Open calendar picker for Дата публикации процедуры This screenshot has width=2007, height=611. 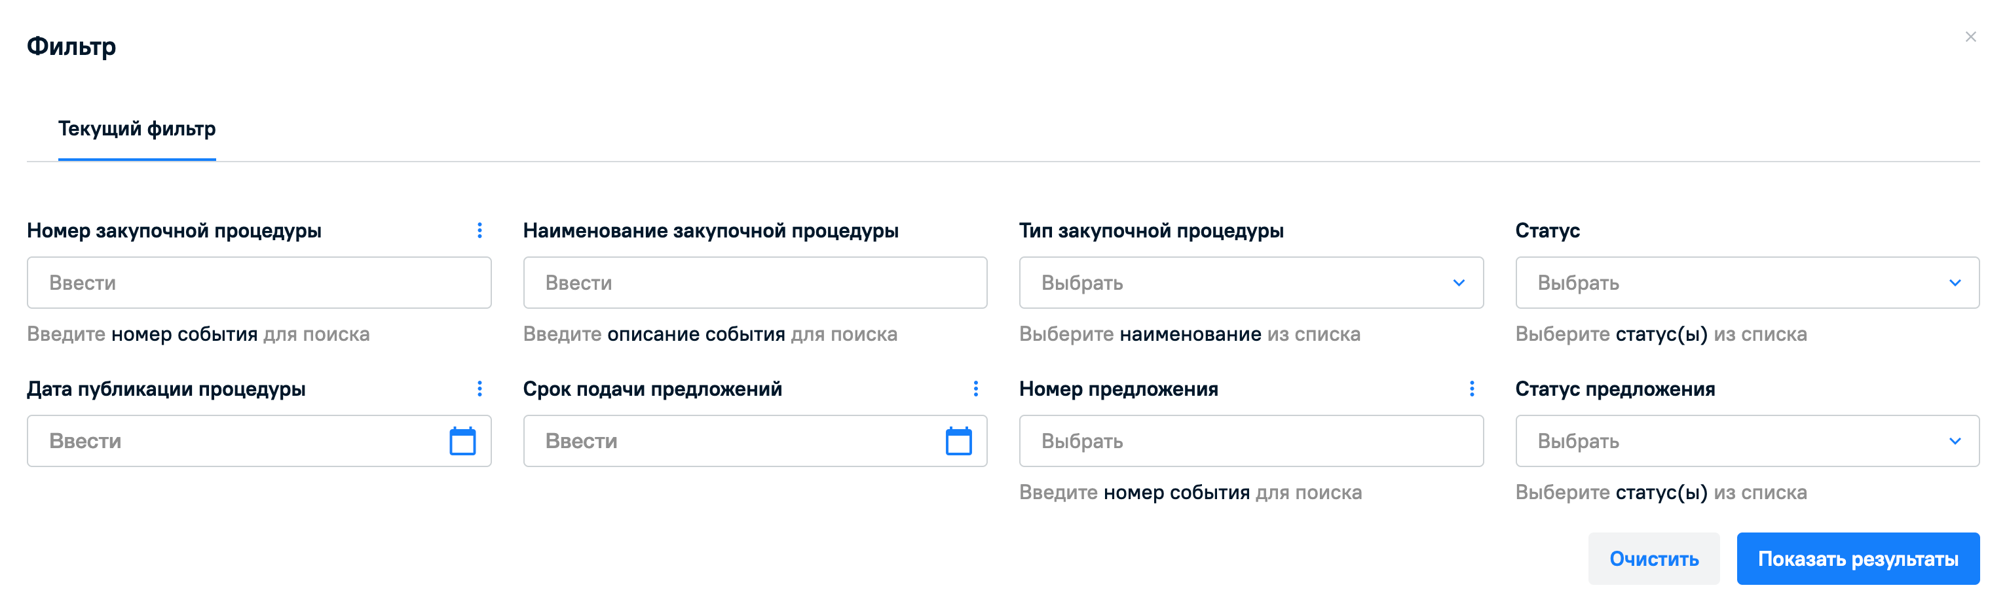(x=462, y=442)
